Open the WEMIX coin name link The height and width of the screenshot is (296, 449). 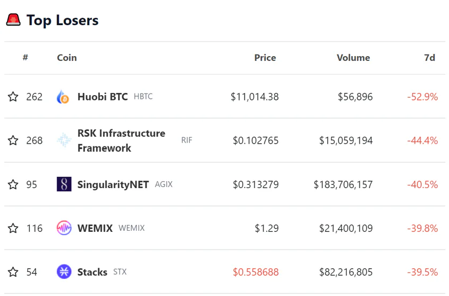pyautogui.click(x=95, y=228)
